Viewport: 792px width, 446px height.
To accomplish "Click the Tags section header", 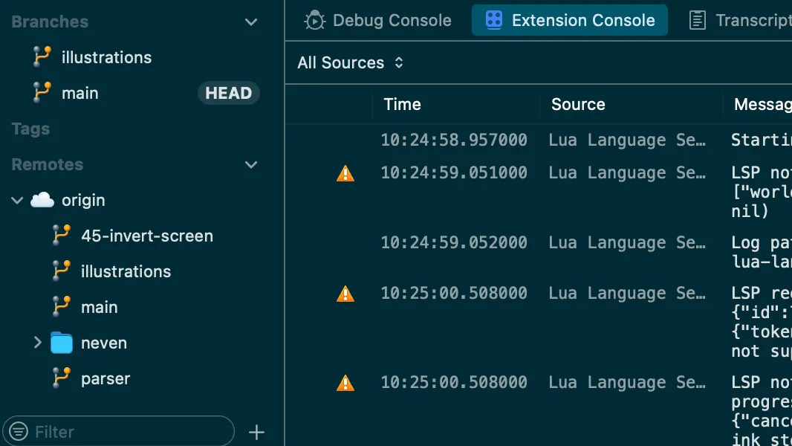I will (x=30, y=129).
